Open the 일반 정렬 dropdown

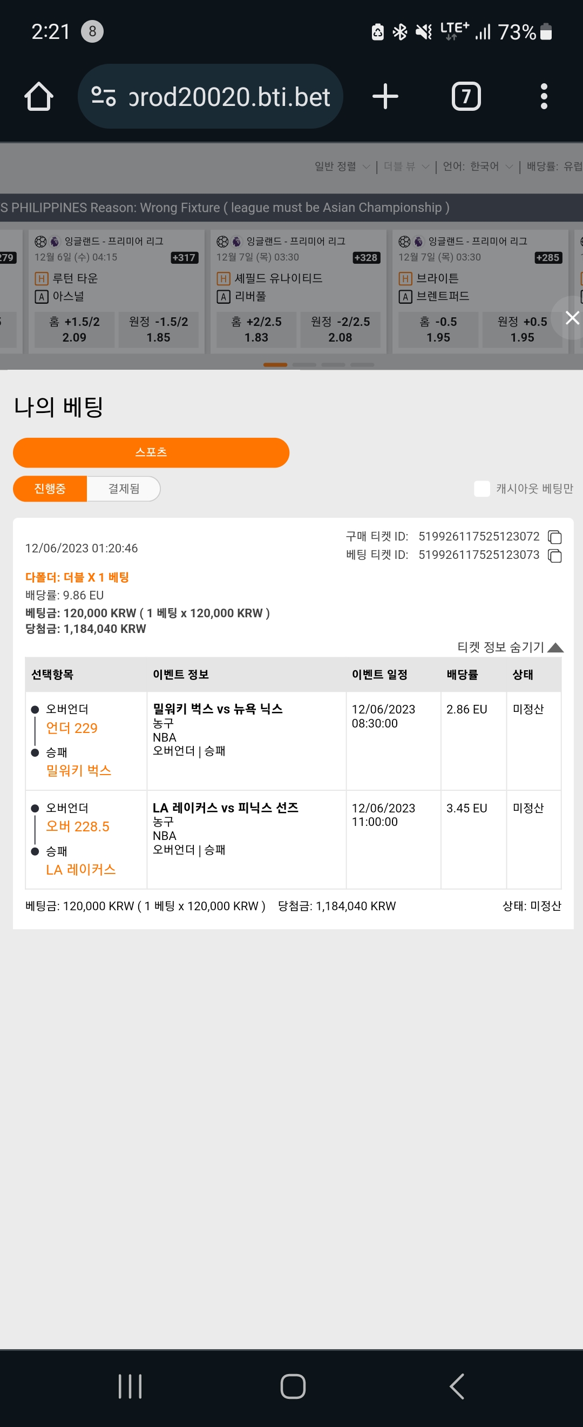pyautogui.click(x=342, y=166)
